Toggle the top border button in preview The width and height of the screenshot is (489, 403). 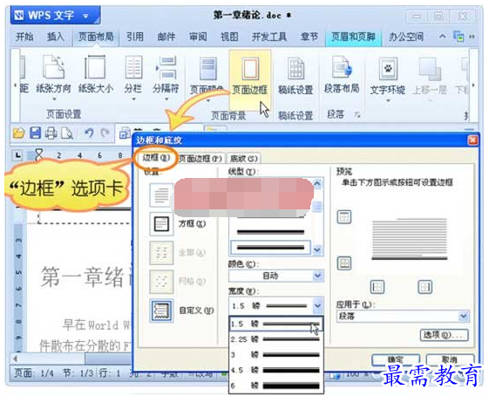click(x=344, y=216)
